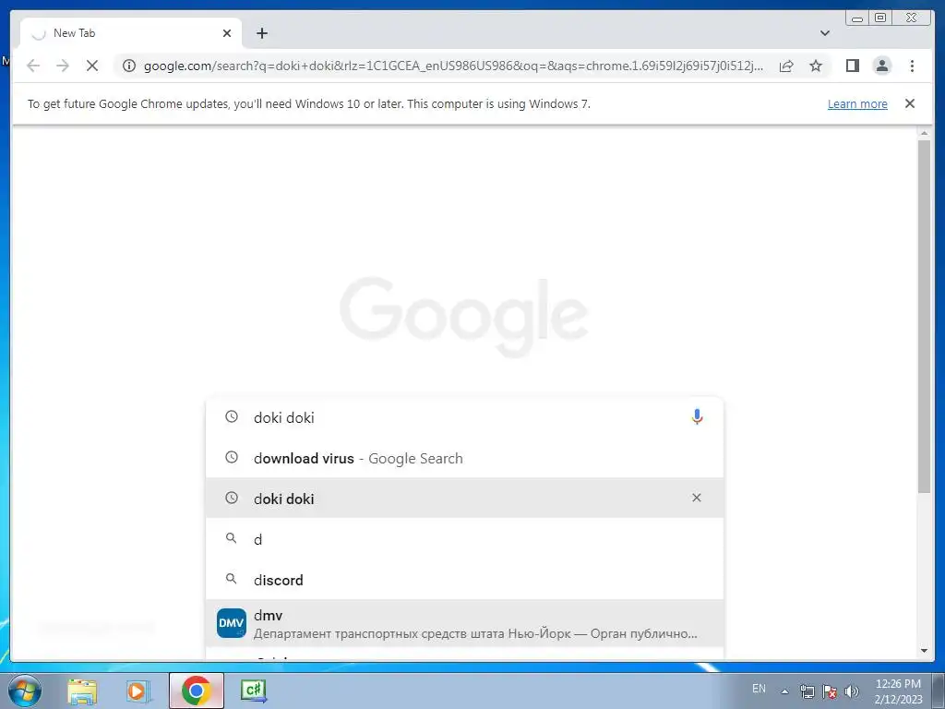The height and width of the screenshot is (709, 945).
Task: Click the scrollbar down arrow
Action: [924, 651]
